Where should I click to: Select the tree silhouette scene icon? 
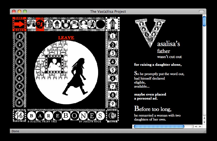[x=31, y=24]
